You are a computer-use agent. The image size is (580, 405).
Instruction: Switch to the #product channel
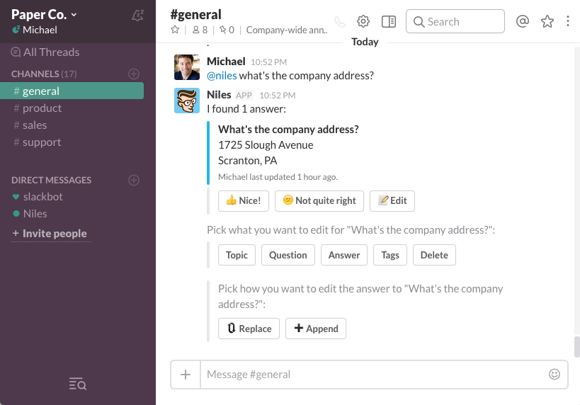pyautogui.click(x=42, y=108)
